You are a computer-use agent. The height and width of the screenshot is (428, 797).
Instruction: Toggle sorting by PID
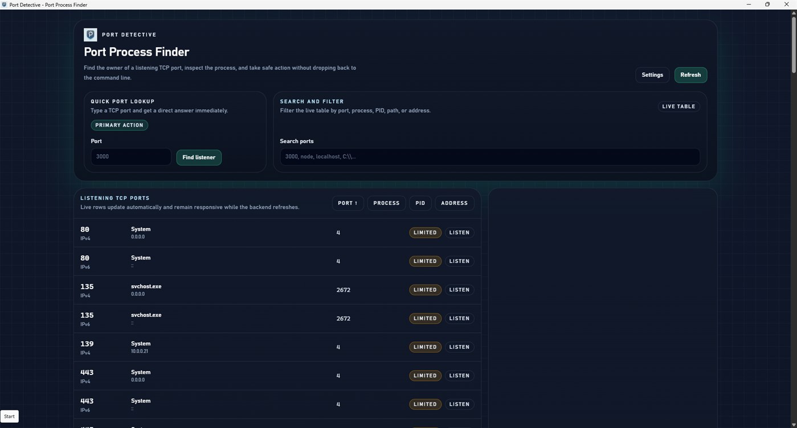(x=420, y=203)
